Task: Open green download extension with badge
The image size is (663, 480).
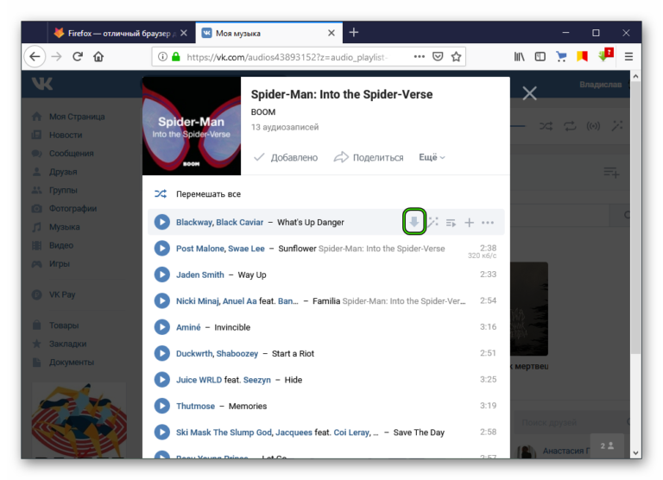Action: pos(605,55)
